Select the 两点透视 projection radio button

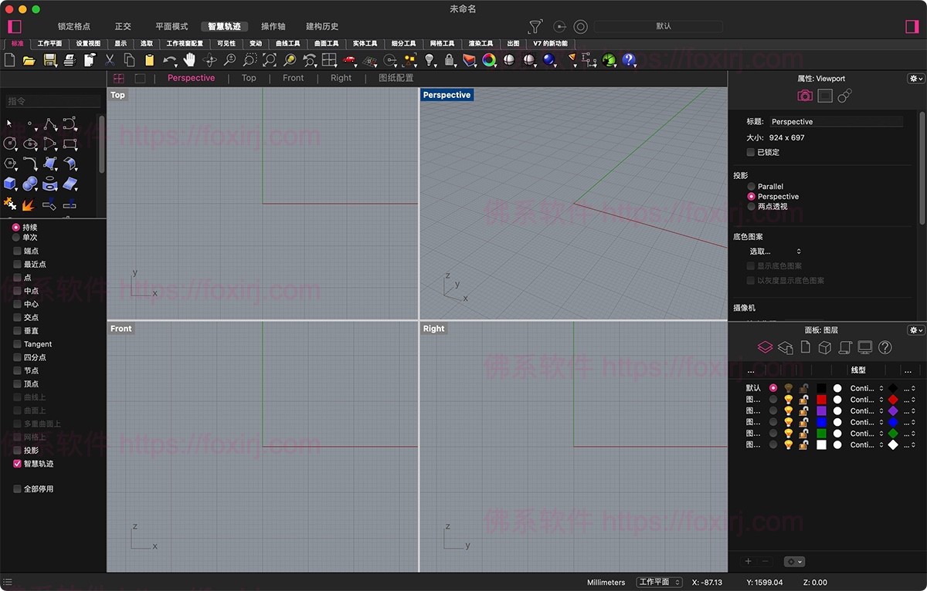750,206
